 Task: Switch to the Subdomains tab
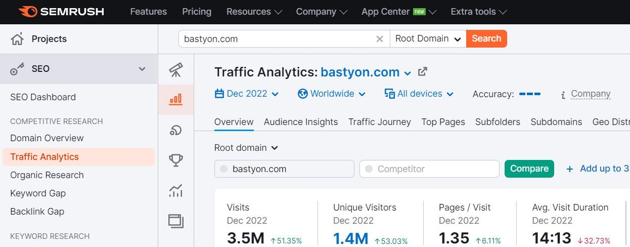click(556, 122)
